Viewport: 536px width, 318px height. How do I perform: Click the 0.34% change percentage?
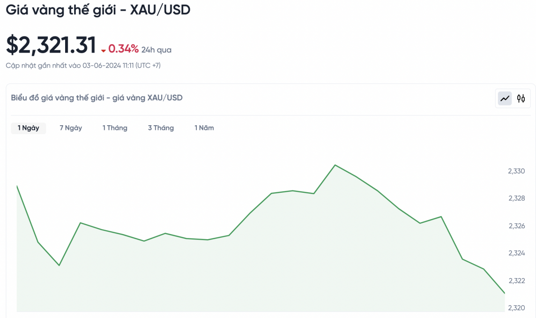[x=123, y=49]
